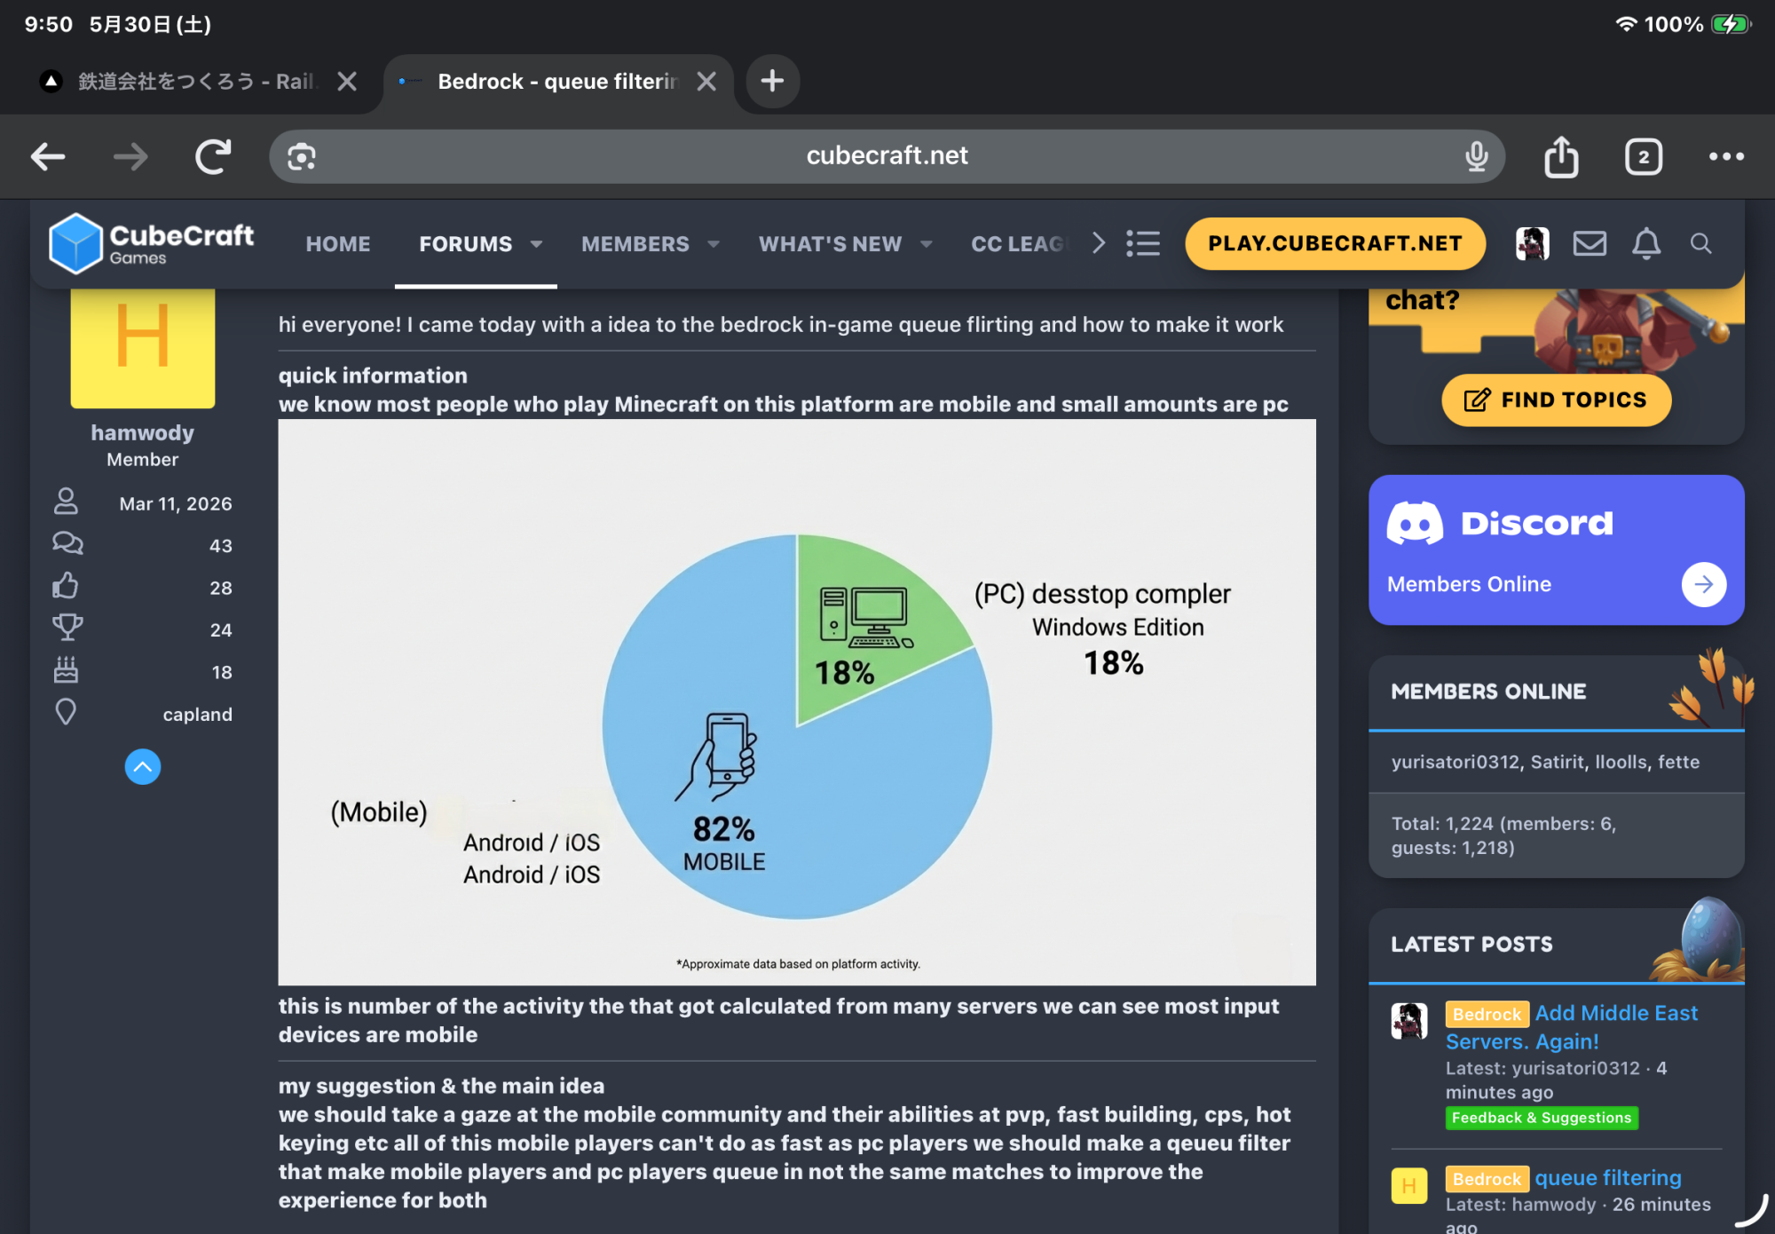Screen dimensions: 1775x1234
Task: Click Bedrock prefix on queue filtering post
Action: coord(1487,1179)
